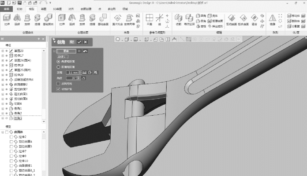Enable the 反转方向 checkbox
The width and height of the screenshot is (307, 176).
point(59,83)
